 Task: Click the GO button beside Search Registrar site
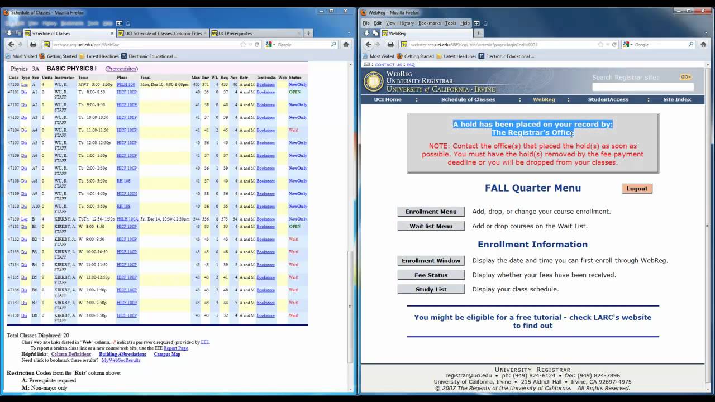click(685, 77)
